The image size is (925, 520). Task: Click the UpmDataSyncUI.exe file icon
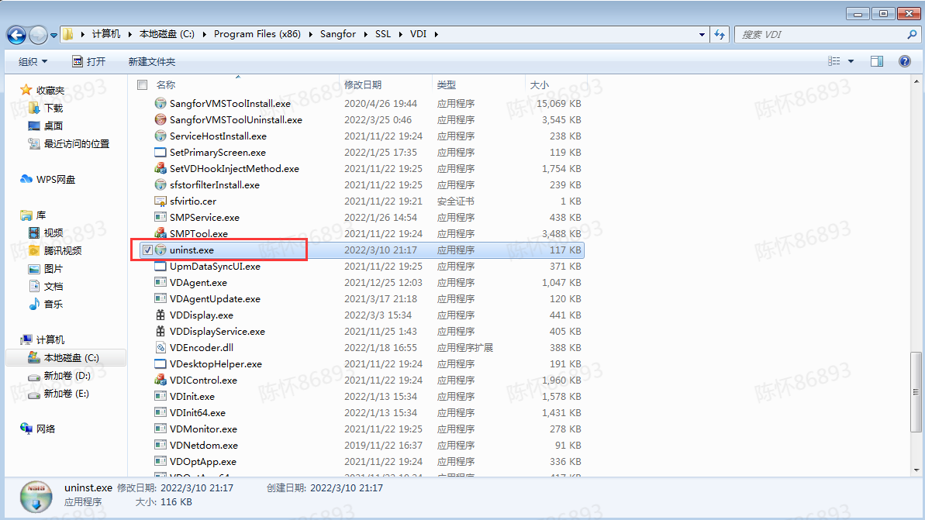click(x=160, y=267)
